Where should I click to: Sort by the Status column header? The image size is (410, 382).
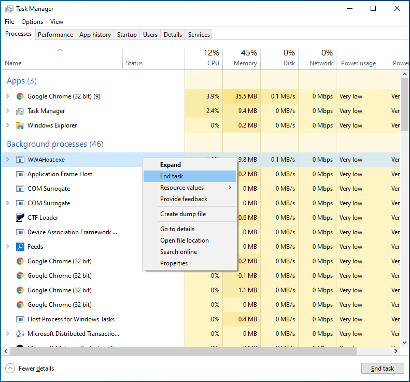154,58
